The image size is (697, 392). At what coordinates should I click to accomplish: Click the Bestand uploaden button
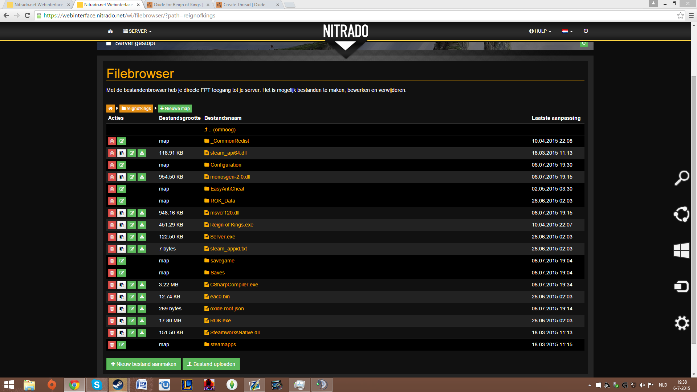211,364
